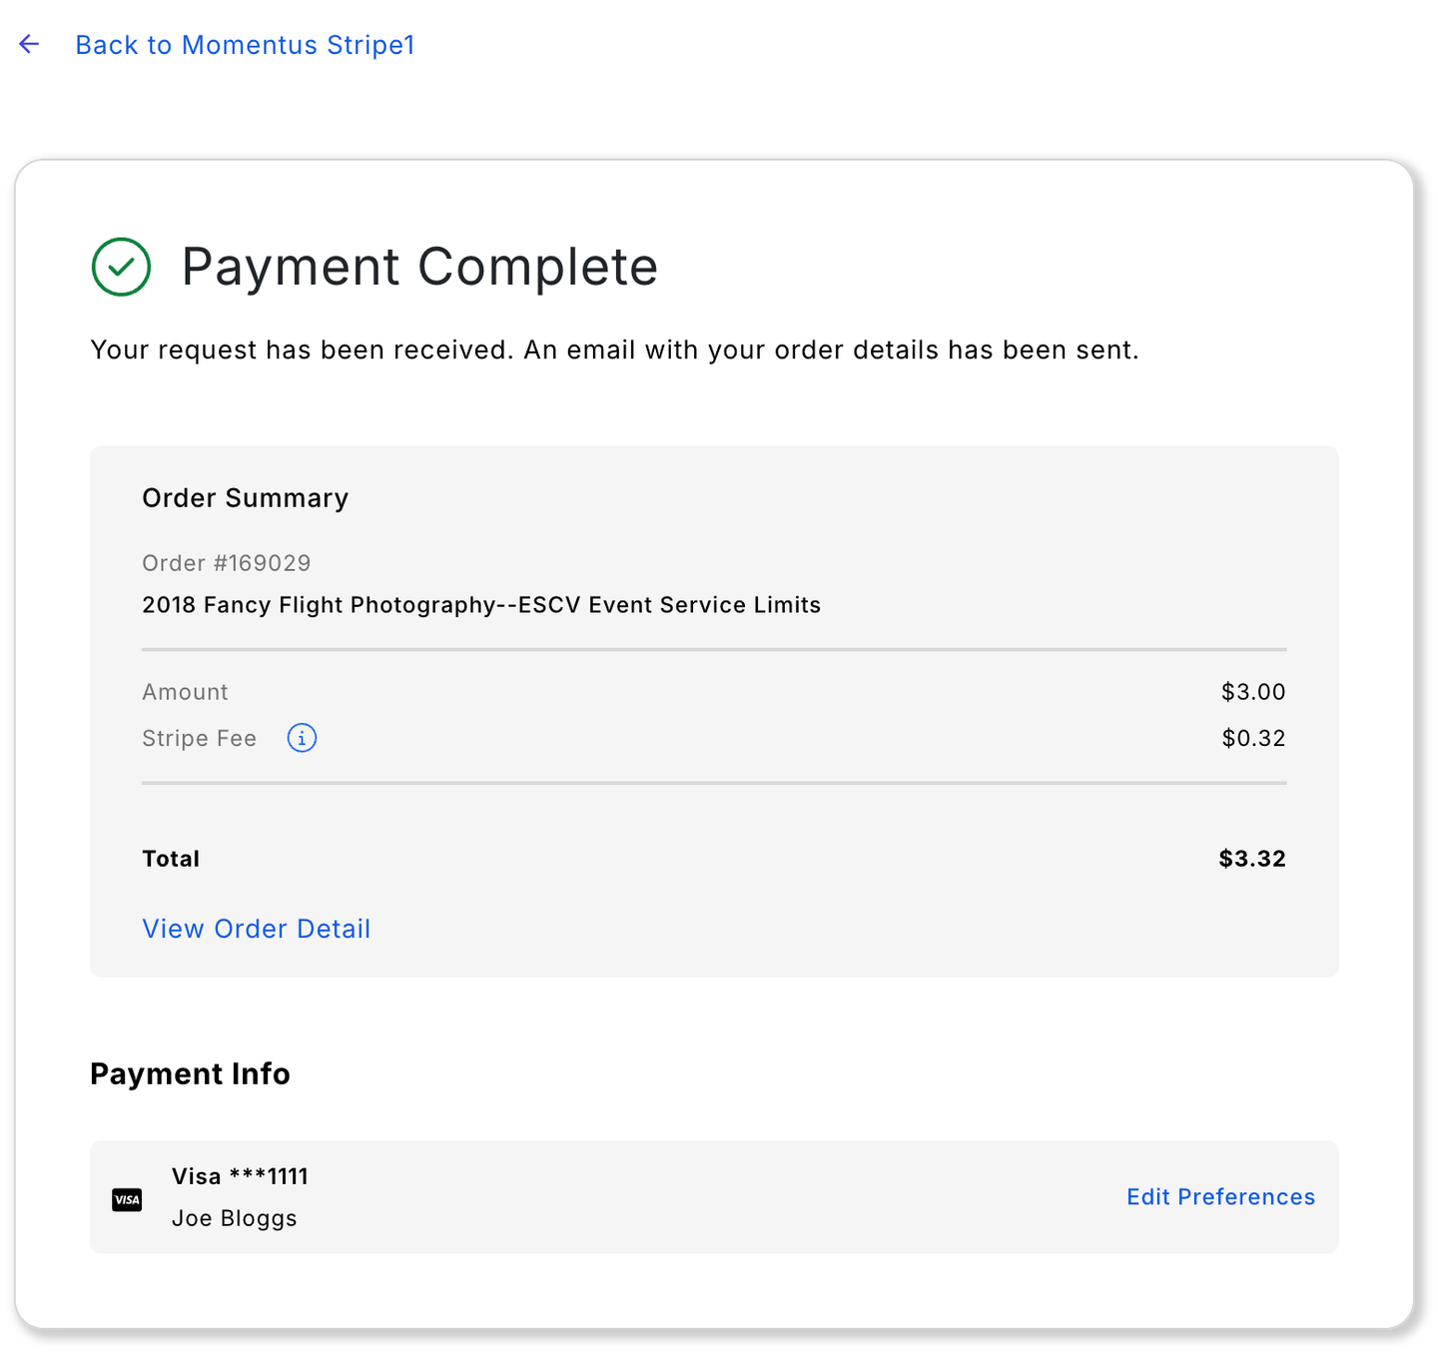The width and height of the screenshot is (1438, 1353).
Task: Show the Stripe Fee info tooltip icon
Action: coord(302,738)
